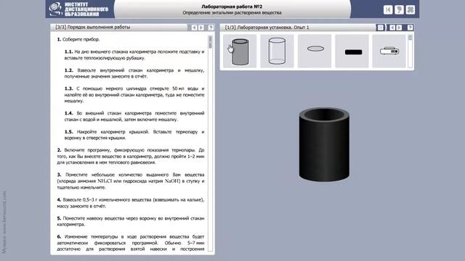Click the institute logo in header
The width and height of the screenshot is (465, 261).
tap(78, 9)
